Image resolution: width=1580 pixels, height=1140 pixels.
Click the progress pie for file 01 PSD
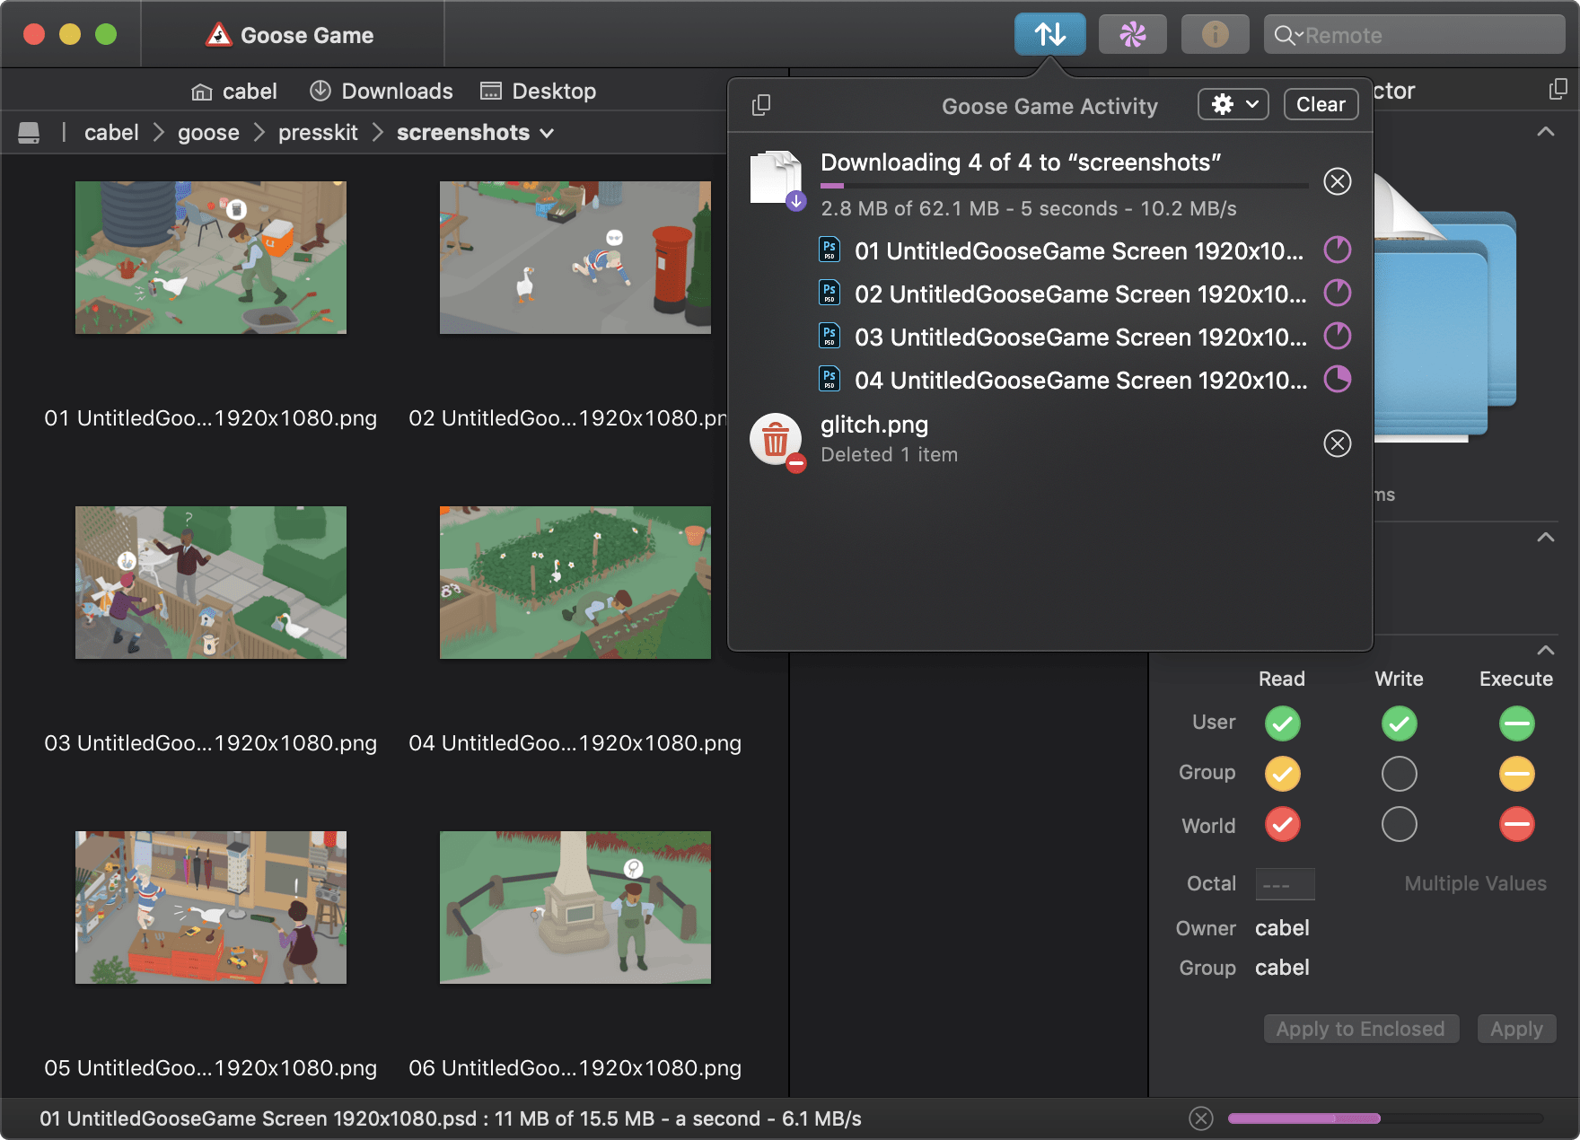pos(1337,250)
